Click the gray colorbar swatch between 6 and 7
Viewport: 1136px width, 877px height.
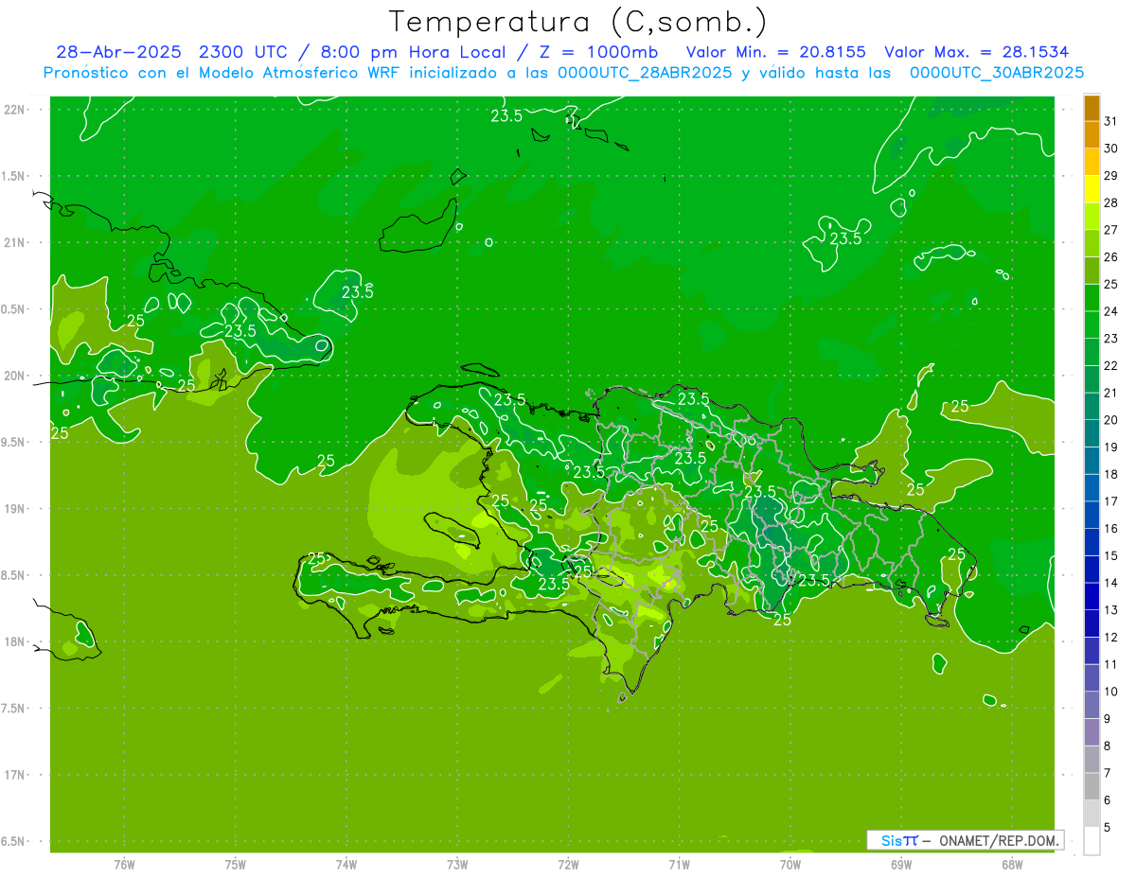click(1092, 786)
